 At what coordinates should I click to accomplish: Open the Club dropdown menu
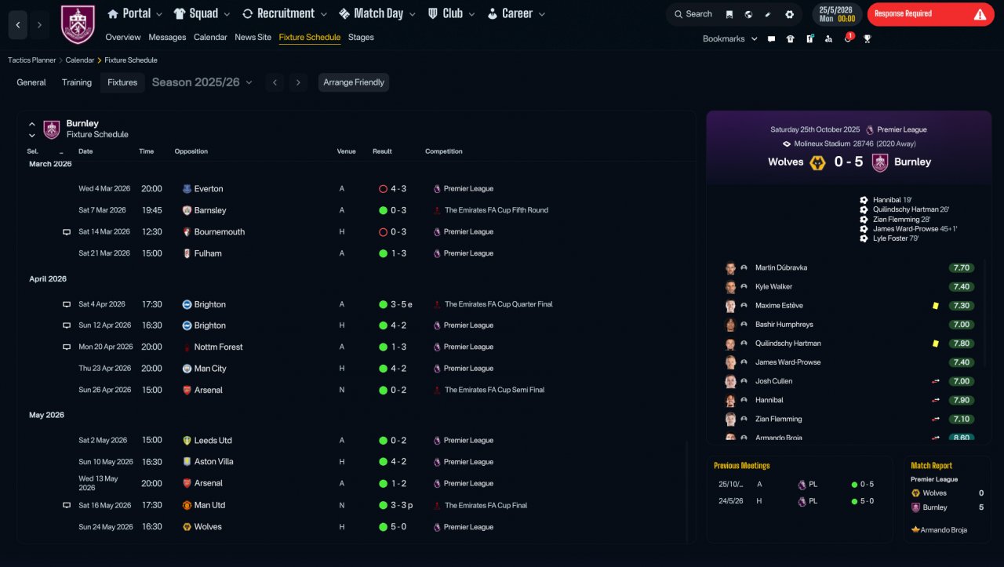tap(451, 13)
